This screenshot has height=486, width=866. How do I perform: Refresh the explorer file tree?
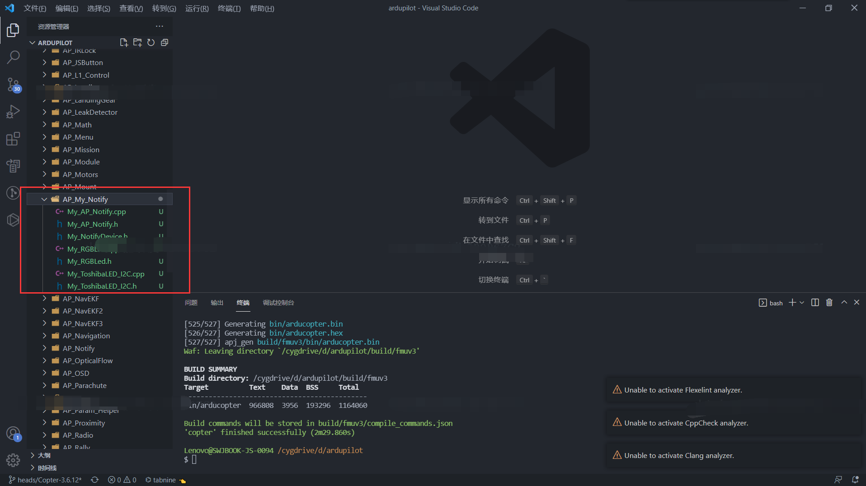tap(151, 42)
